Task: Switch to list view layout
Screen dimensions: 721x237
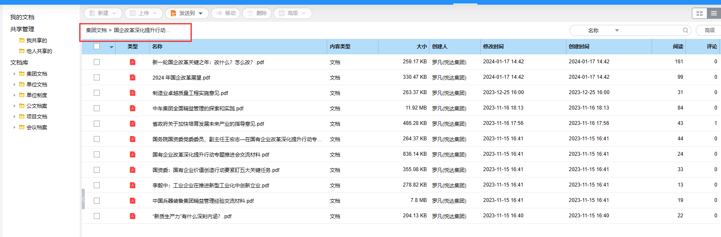Action: pyautogui.click(x=714, y=13)
